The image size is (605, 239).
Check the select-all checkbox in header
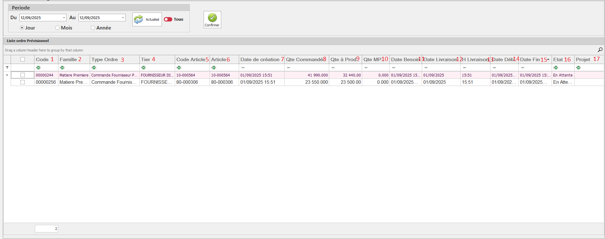[x=23, y=59]
